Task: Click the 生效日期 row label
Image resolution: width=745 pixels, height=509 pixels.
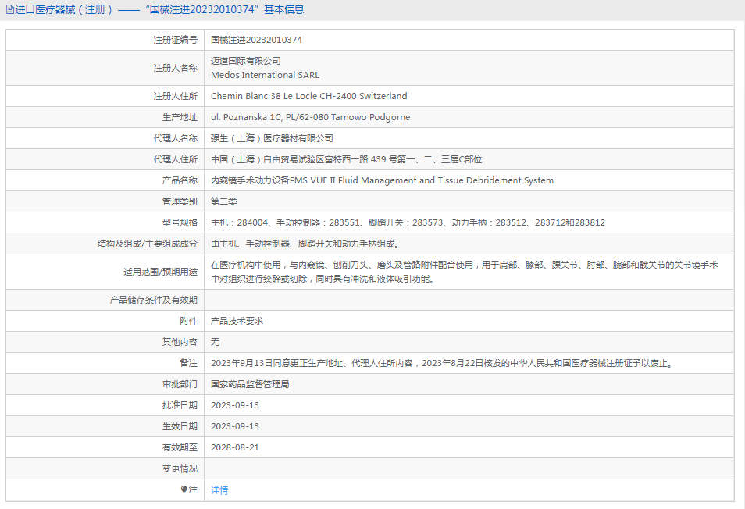Action: (x=180, y=426)
